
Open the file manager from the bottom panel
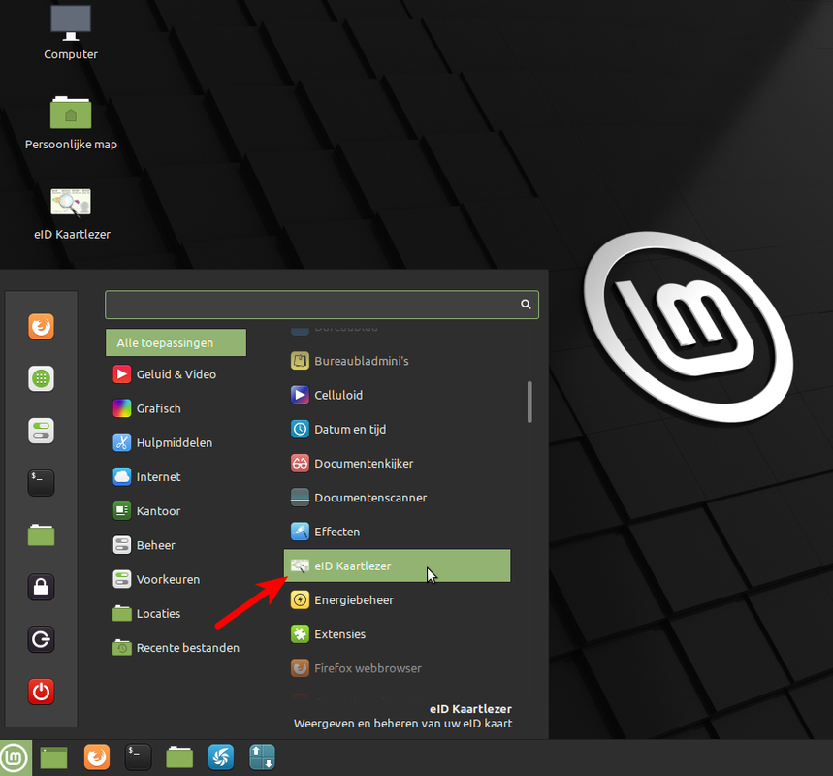click(179, 758)
